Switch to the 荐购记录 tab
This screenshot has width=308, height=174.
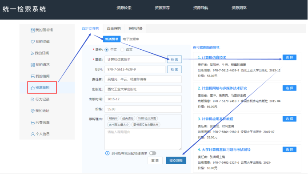136,29
